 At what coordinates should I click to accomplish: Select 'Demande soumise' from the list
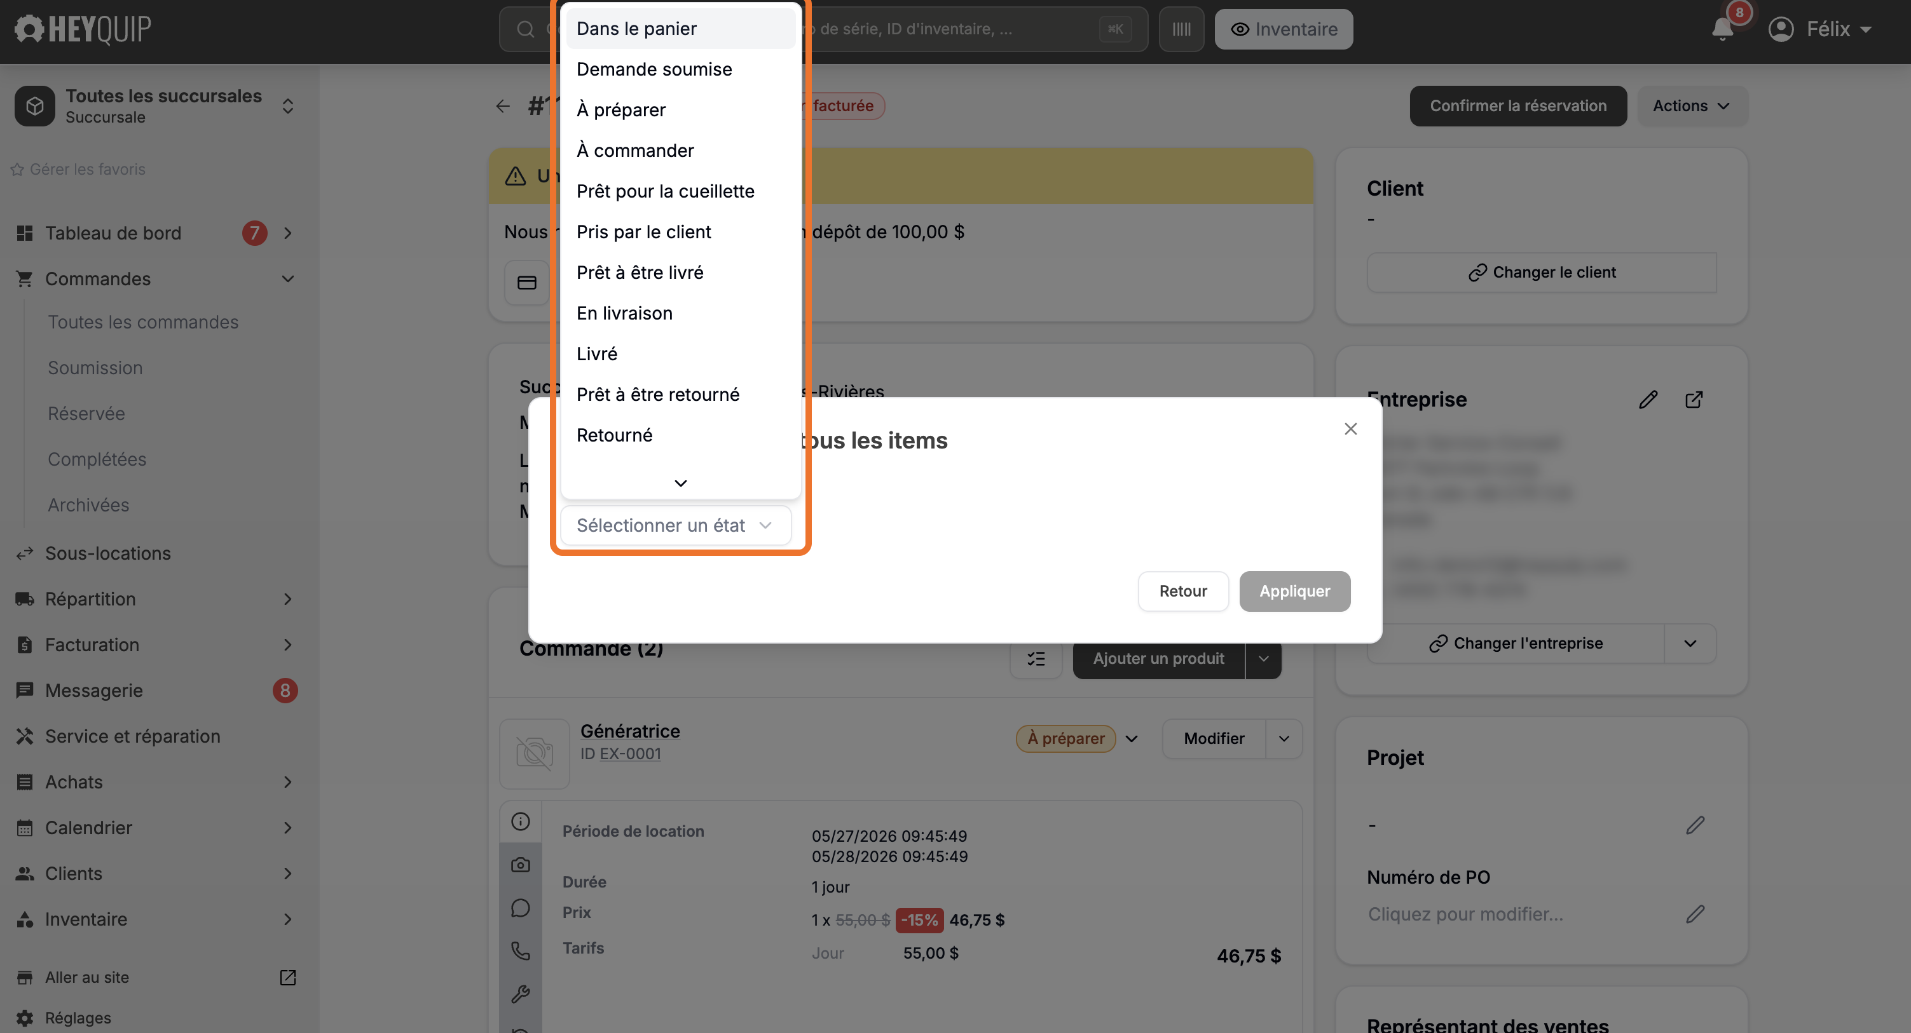coord(680,69)
